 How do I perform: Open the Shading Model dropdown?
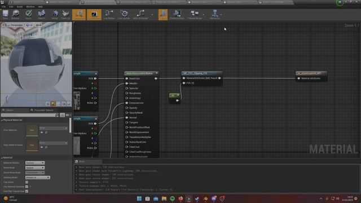(38, 178)
